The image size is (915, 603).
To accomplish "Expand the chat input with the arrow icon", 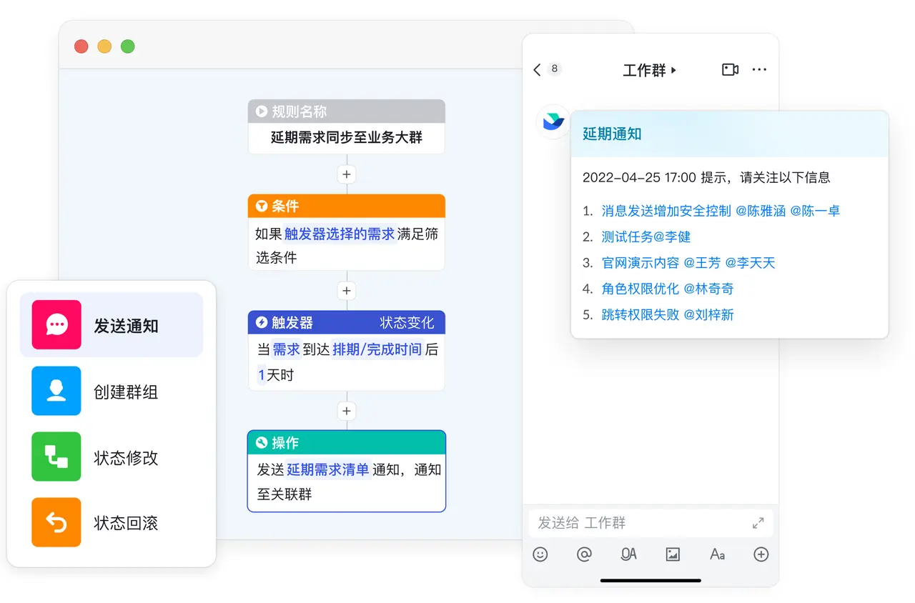I will [758, 522].
